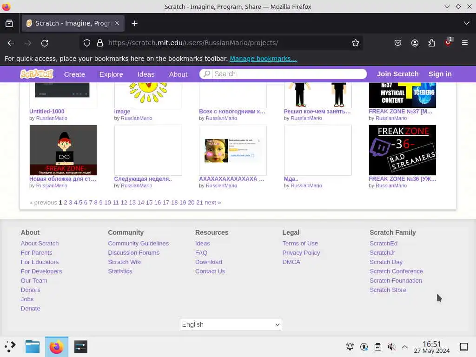Screen dimensions: 476x357
Task: Click Sign in
Action: 440,74
